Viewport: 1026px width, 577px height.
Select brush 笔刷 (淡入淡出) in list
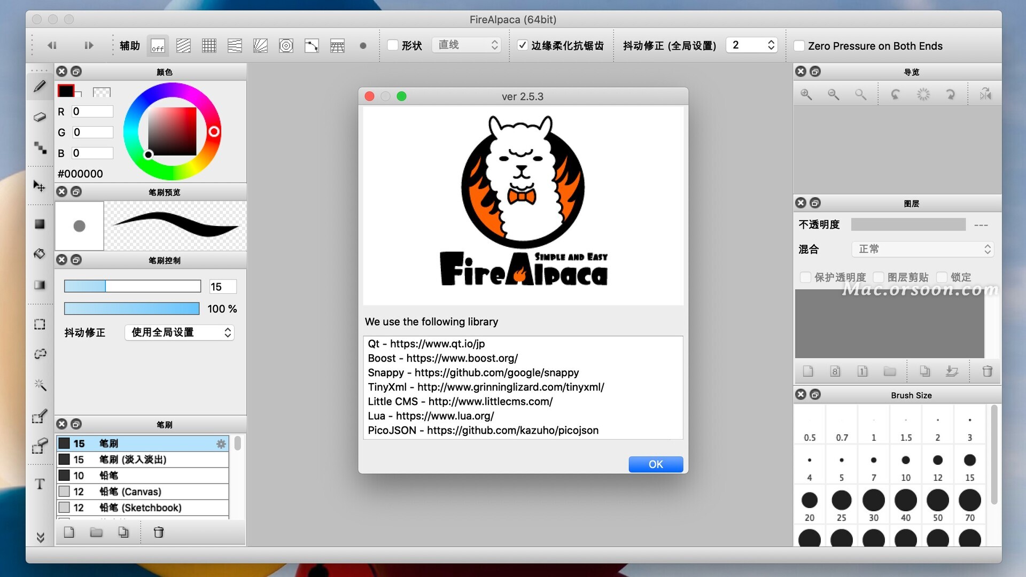143,459
